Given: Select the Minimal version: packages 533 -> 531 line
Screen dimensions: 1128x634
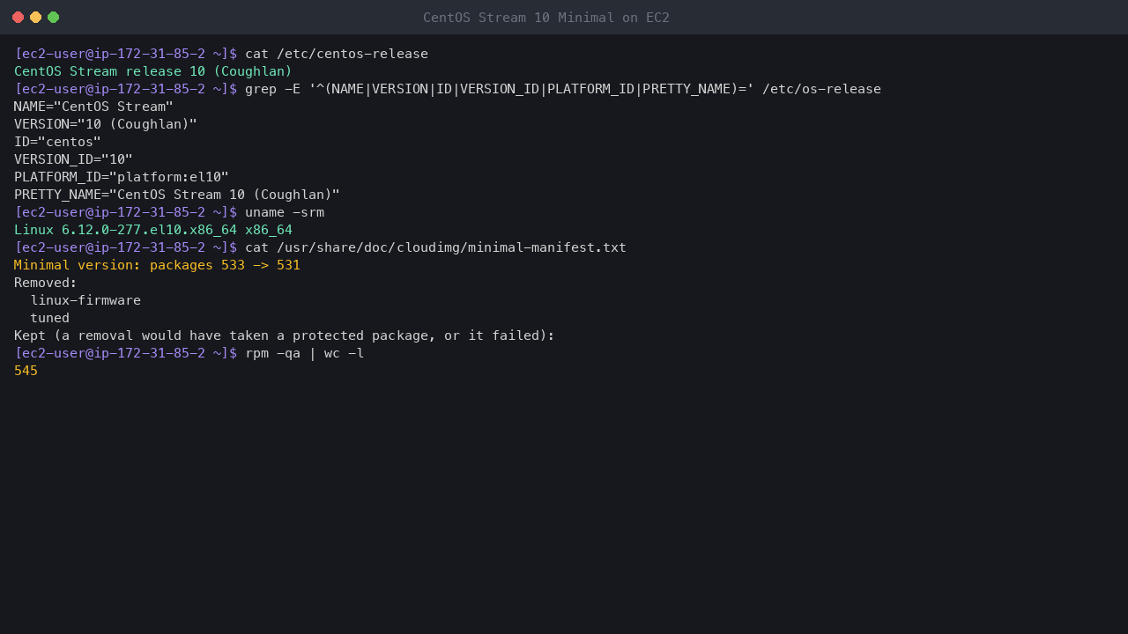Looking at the screenshot, I should [158, 265].
